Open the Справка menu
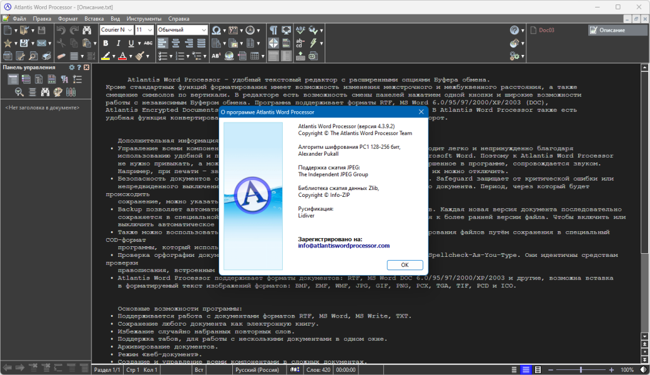 [x=179, y=19]
